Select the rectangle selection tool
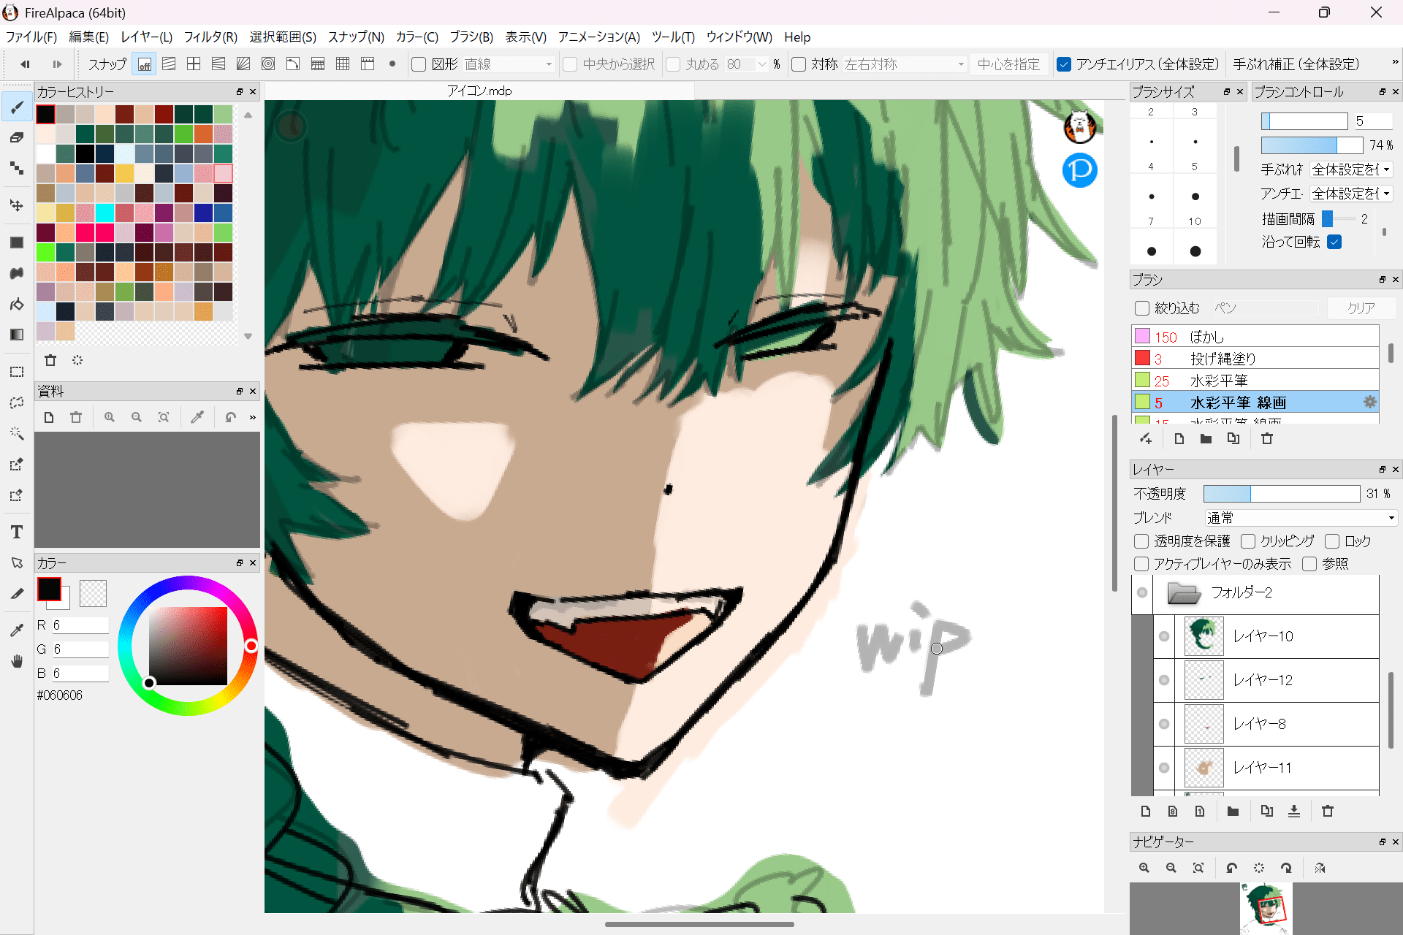This screenshot has height=935, width=1403. [17, 372]
